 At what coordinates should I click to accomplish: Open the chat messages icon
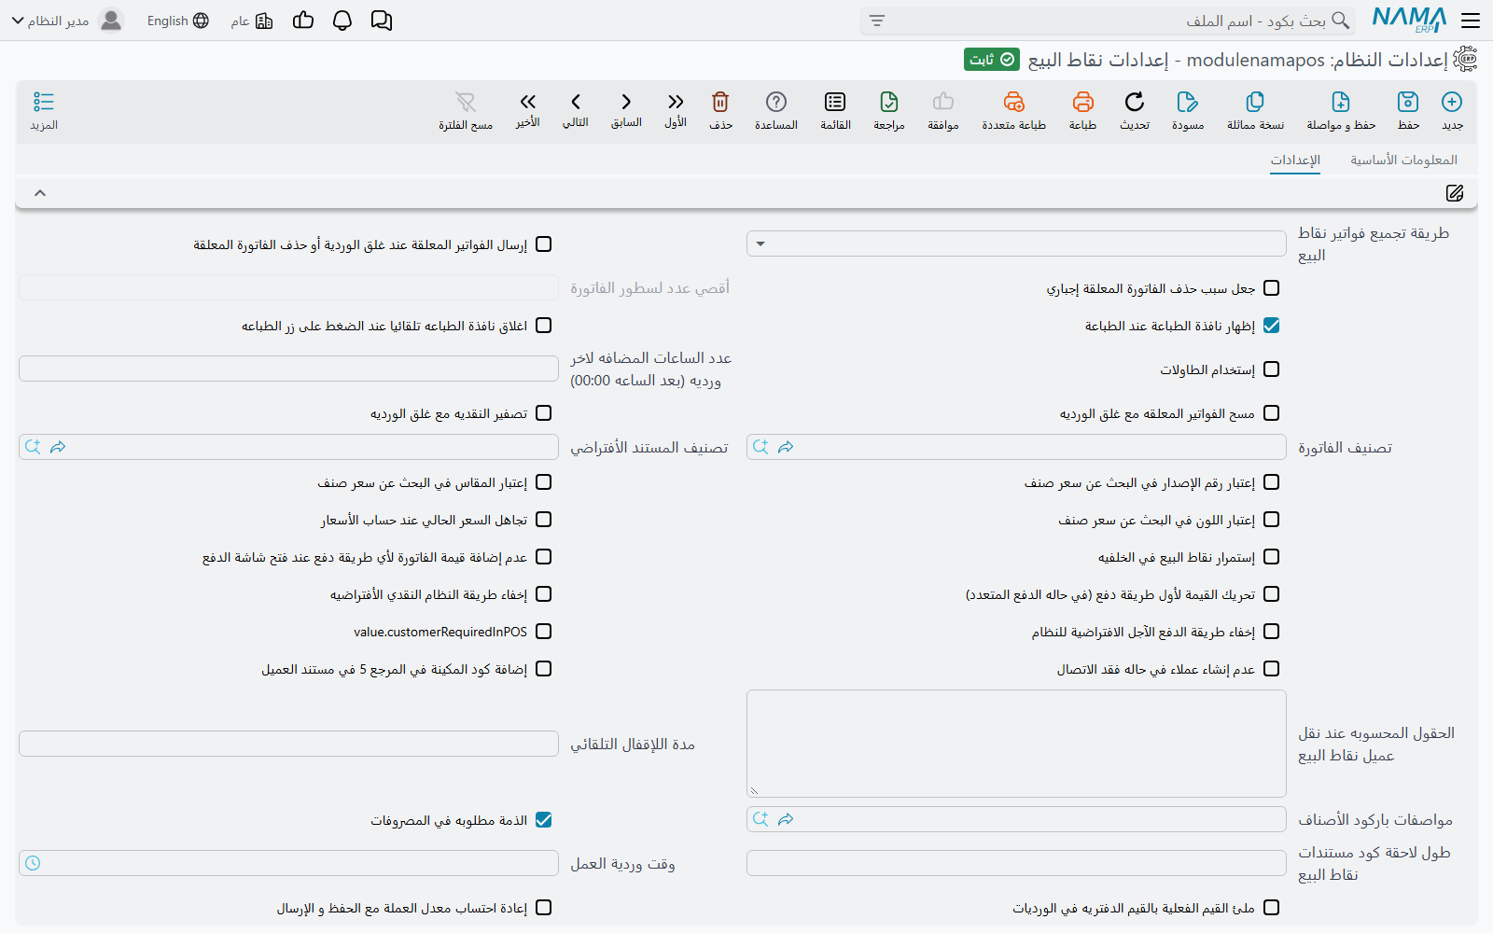(x=382, y=21)
